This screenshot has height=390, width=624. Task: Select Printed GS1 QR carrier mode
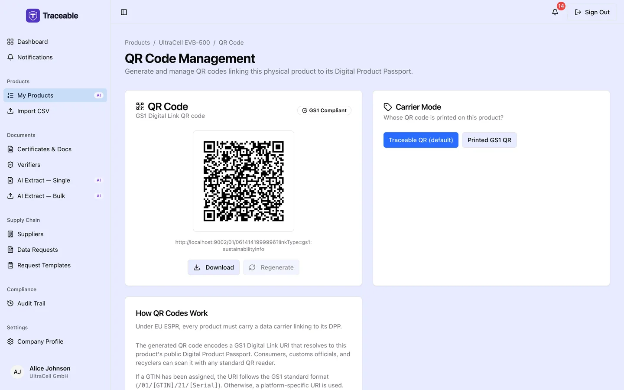click(489, 140)
